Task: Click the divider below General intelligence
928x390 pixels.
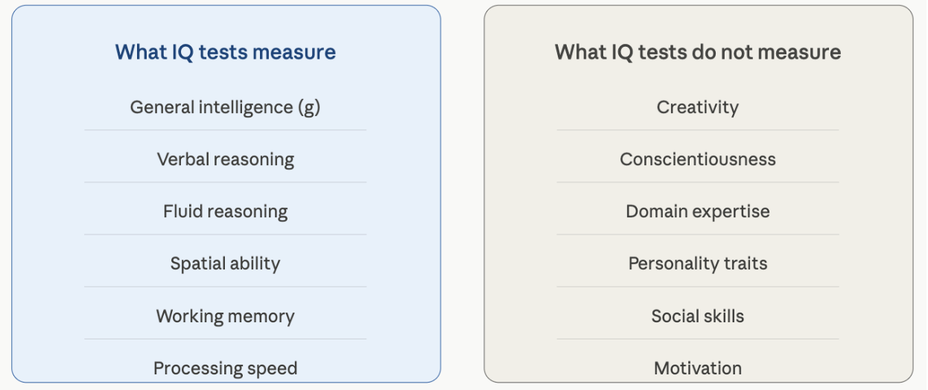Action: pyautogui.click(x=225, y=130)
